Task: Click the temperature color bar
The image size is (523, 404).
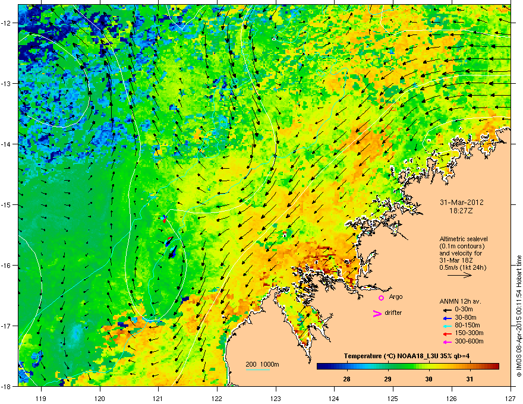Action: pos(408,367)
